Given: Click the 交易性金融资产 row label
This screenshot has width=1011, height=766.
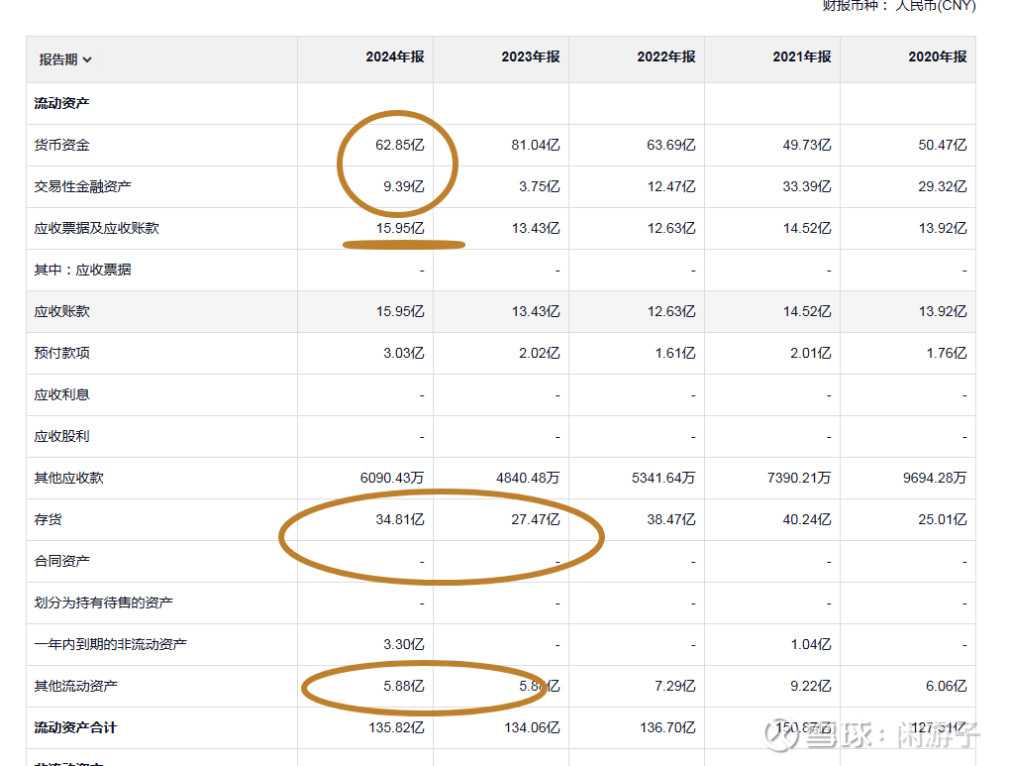Looking at the screenshot, I should pos(82,186).
